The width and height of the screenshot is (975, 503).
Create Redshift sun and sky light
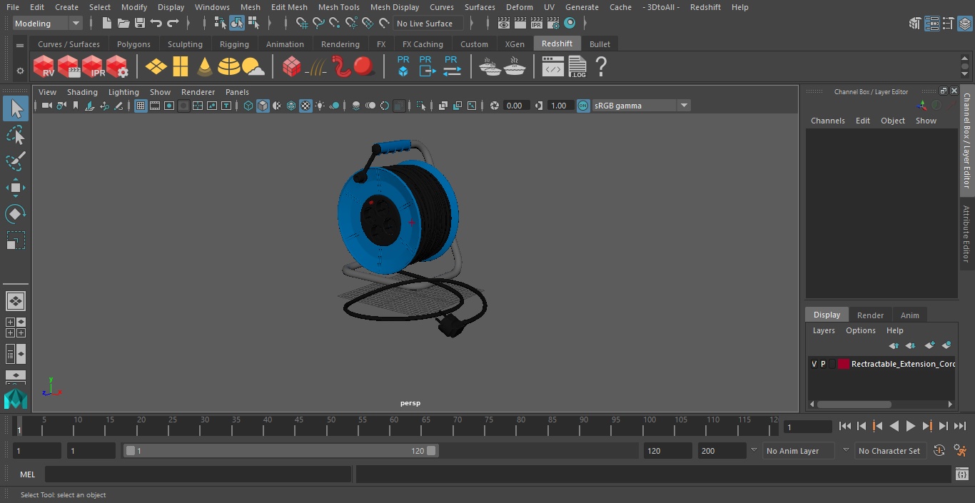coord(253,67)
